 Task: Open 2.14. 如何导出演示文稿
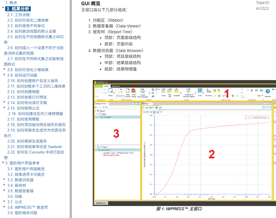click(27, 103)
